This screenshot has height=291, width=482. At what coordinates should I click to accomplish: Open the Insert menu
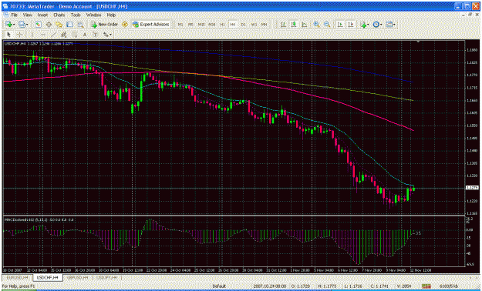[42, 15]
